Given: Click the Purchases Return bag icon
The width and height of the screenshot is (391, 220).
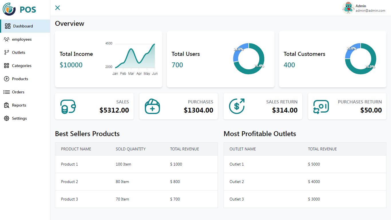Looking at the screenshot, I should (321, 106).
